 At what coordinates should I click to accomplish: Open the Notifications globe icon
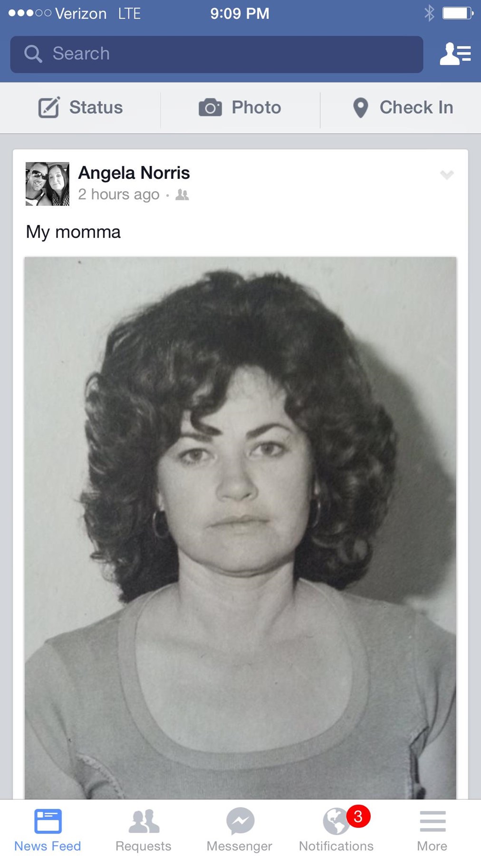click(336, 821)
